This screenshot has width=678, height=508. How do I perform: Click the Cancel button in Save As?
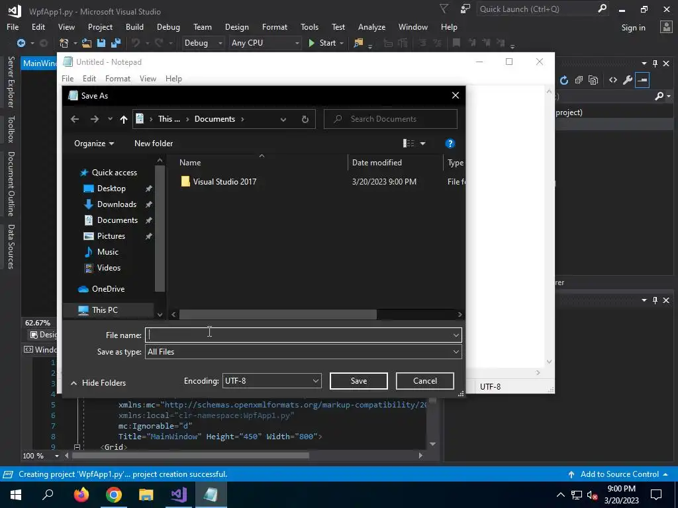pos(424,381)
